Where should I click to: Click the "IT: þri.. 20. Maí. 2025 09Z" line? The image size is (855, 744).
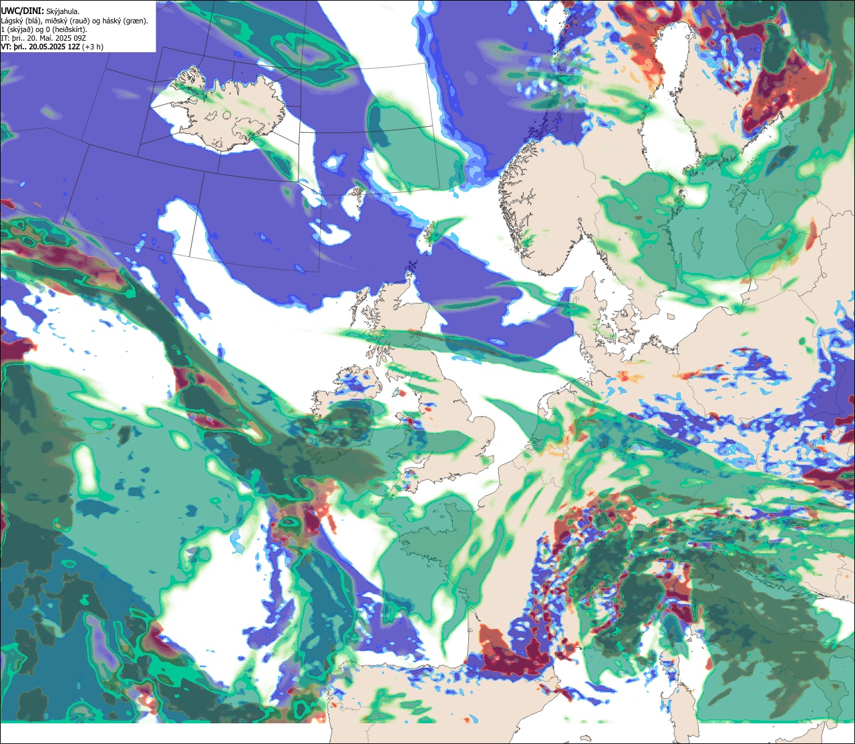tap(43, 39)
